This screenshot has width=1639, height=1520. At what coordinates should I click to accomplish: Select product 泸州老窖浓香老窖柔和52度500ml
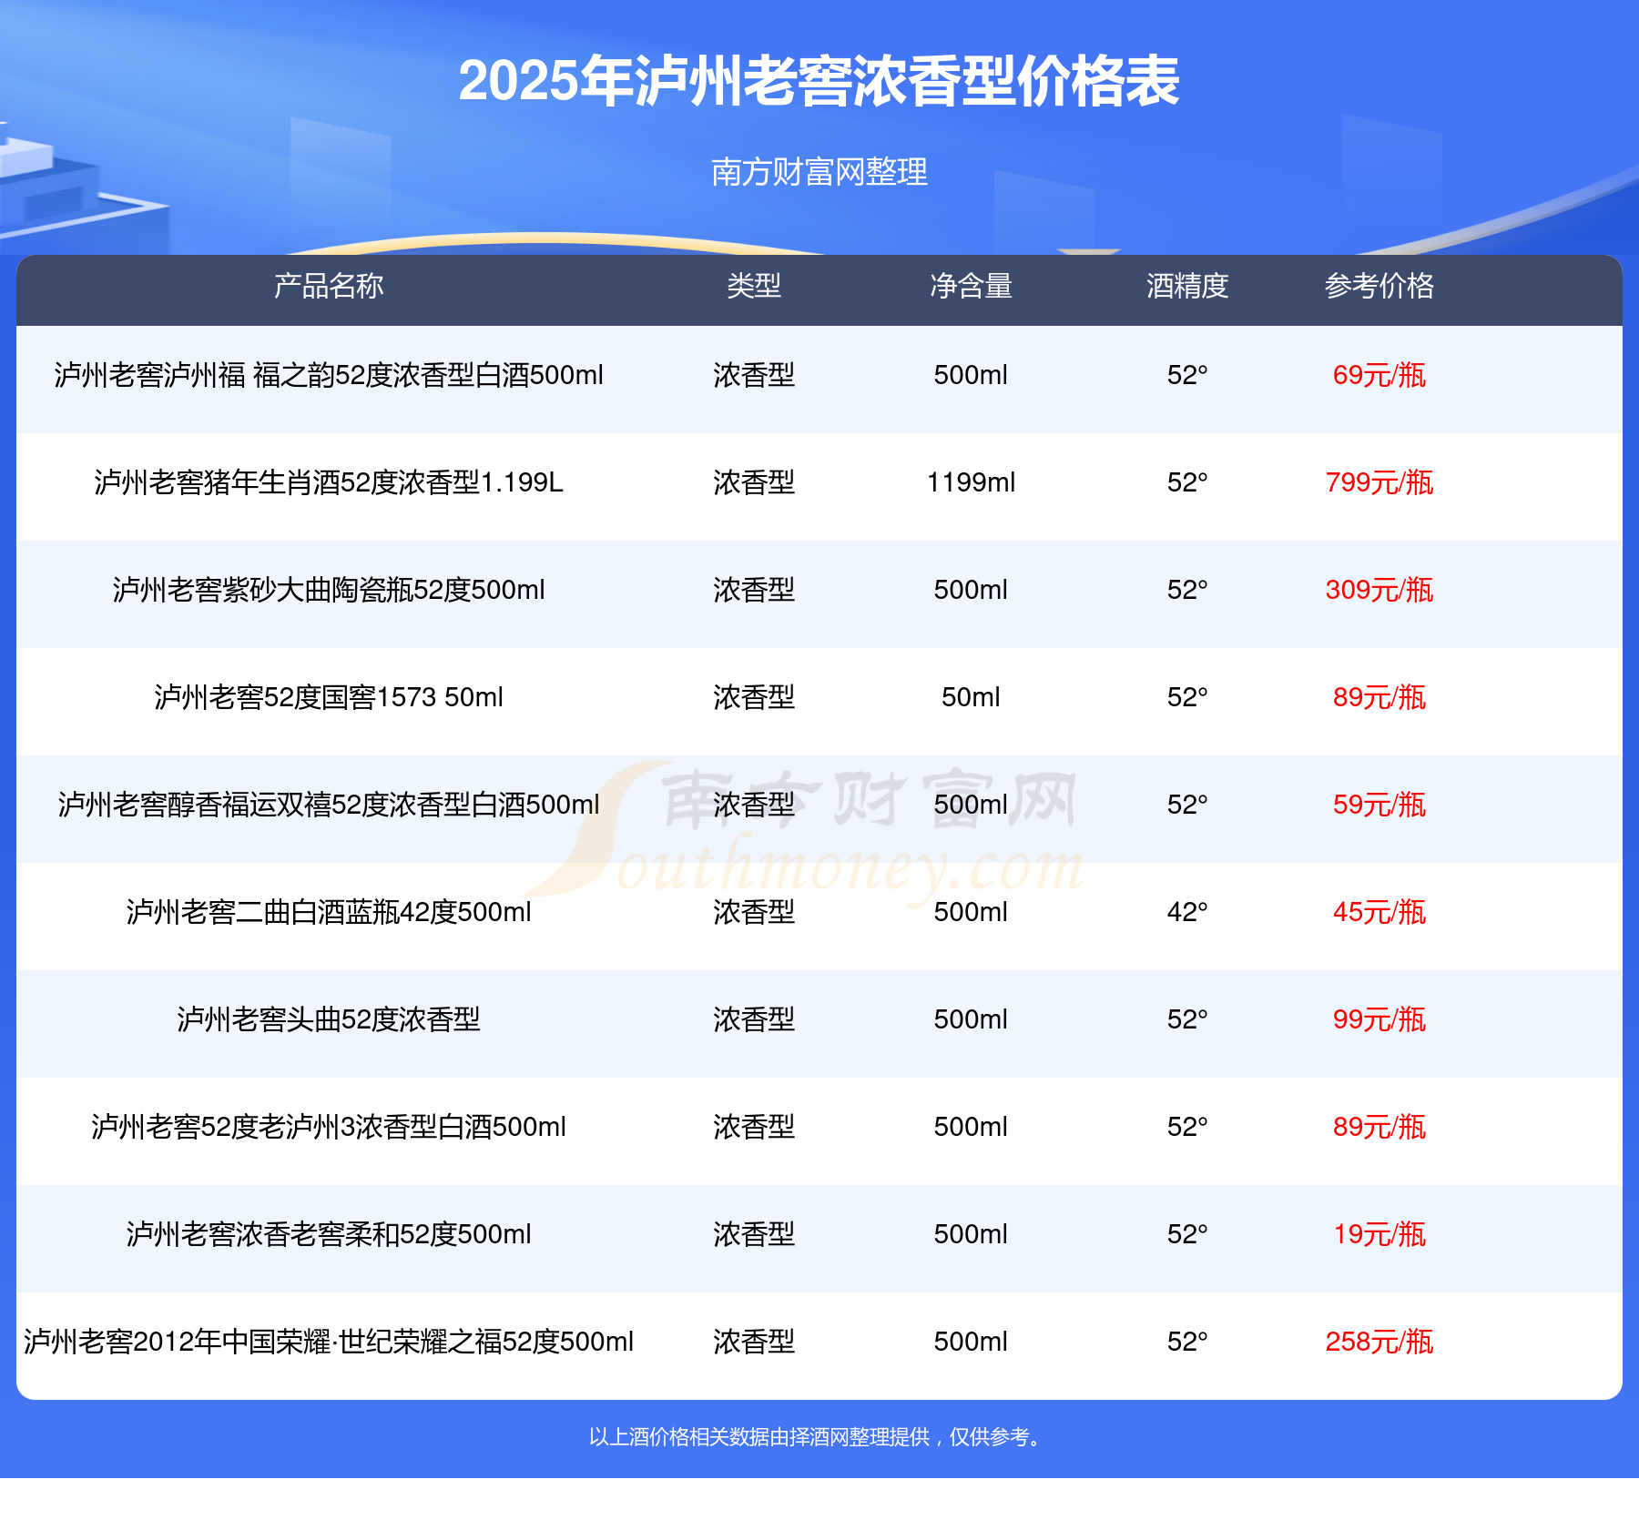[329, 1234]
